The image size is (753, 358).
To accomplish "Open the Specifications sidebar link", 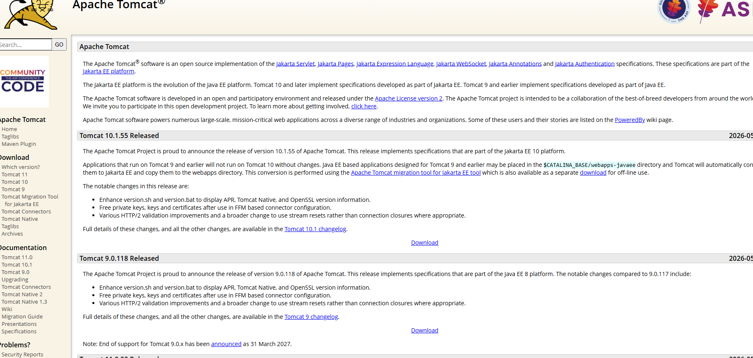I will point(19,332).
